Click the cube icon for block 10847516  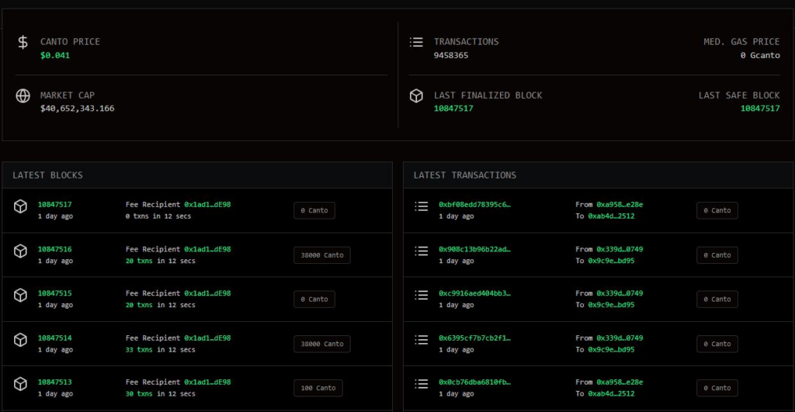pyautogui.click(x=20, y=251)
